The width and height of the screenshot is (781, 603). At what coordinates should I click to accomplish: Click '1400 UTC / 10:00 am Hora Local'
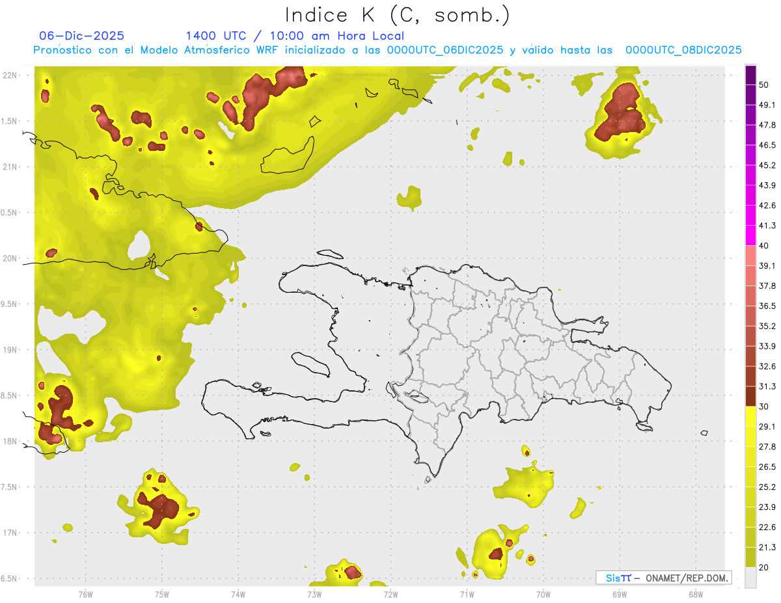tap(295, 36)
